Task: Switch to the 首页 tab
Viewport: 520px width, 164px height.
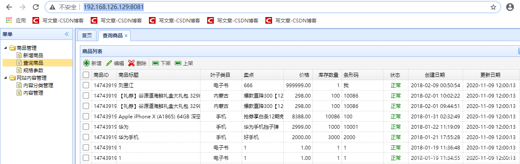Action: 87,36
